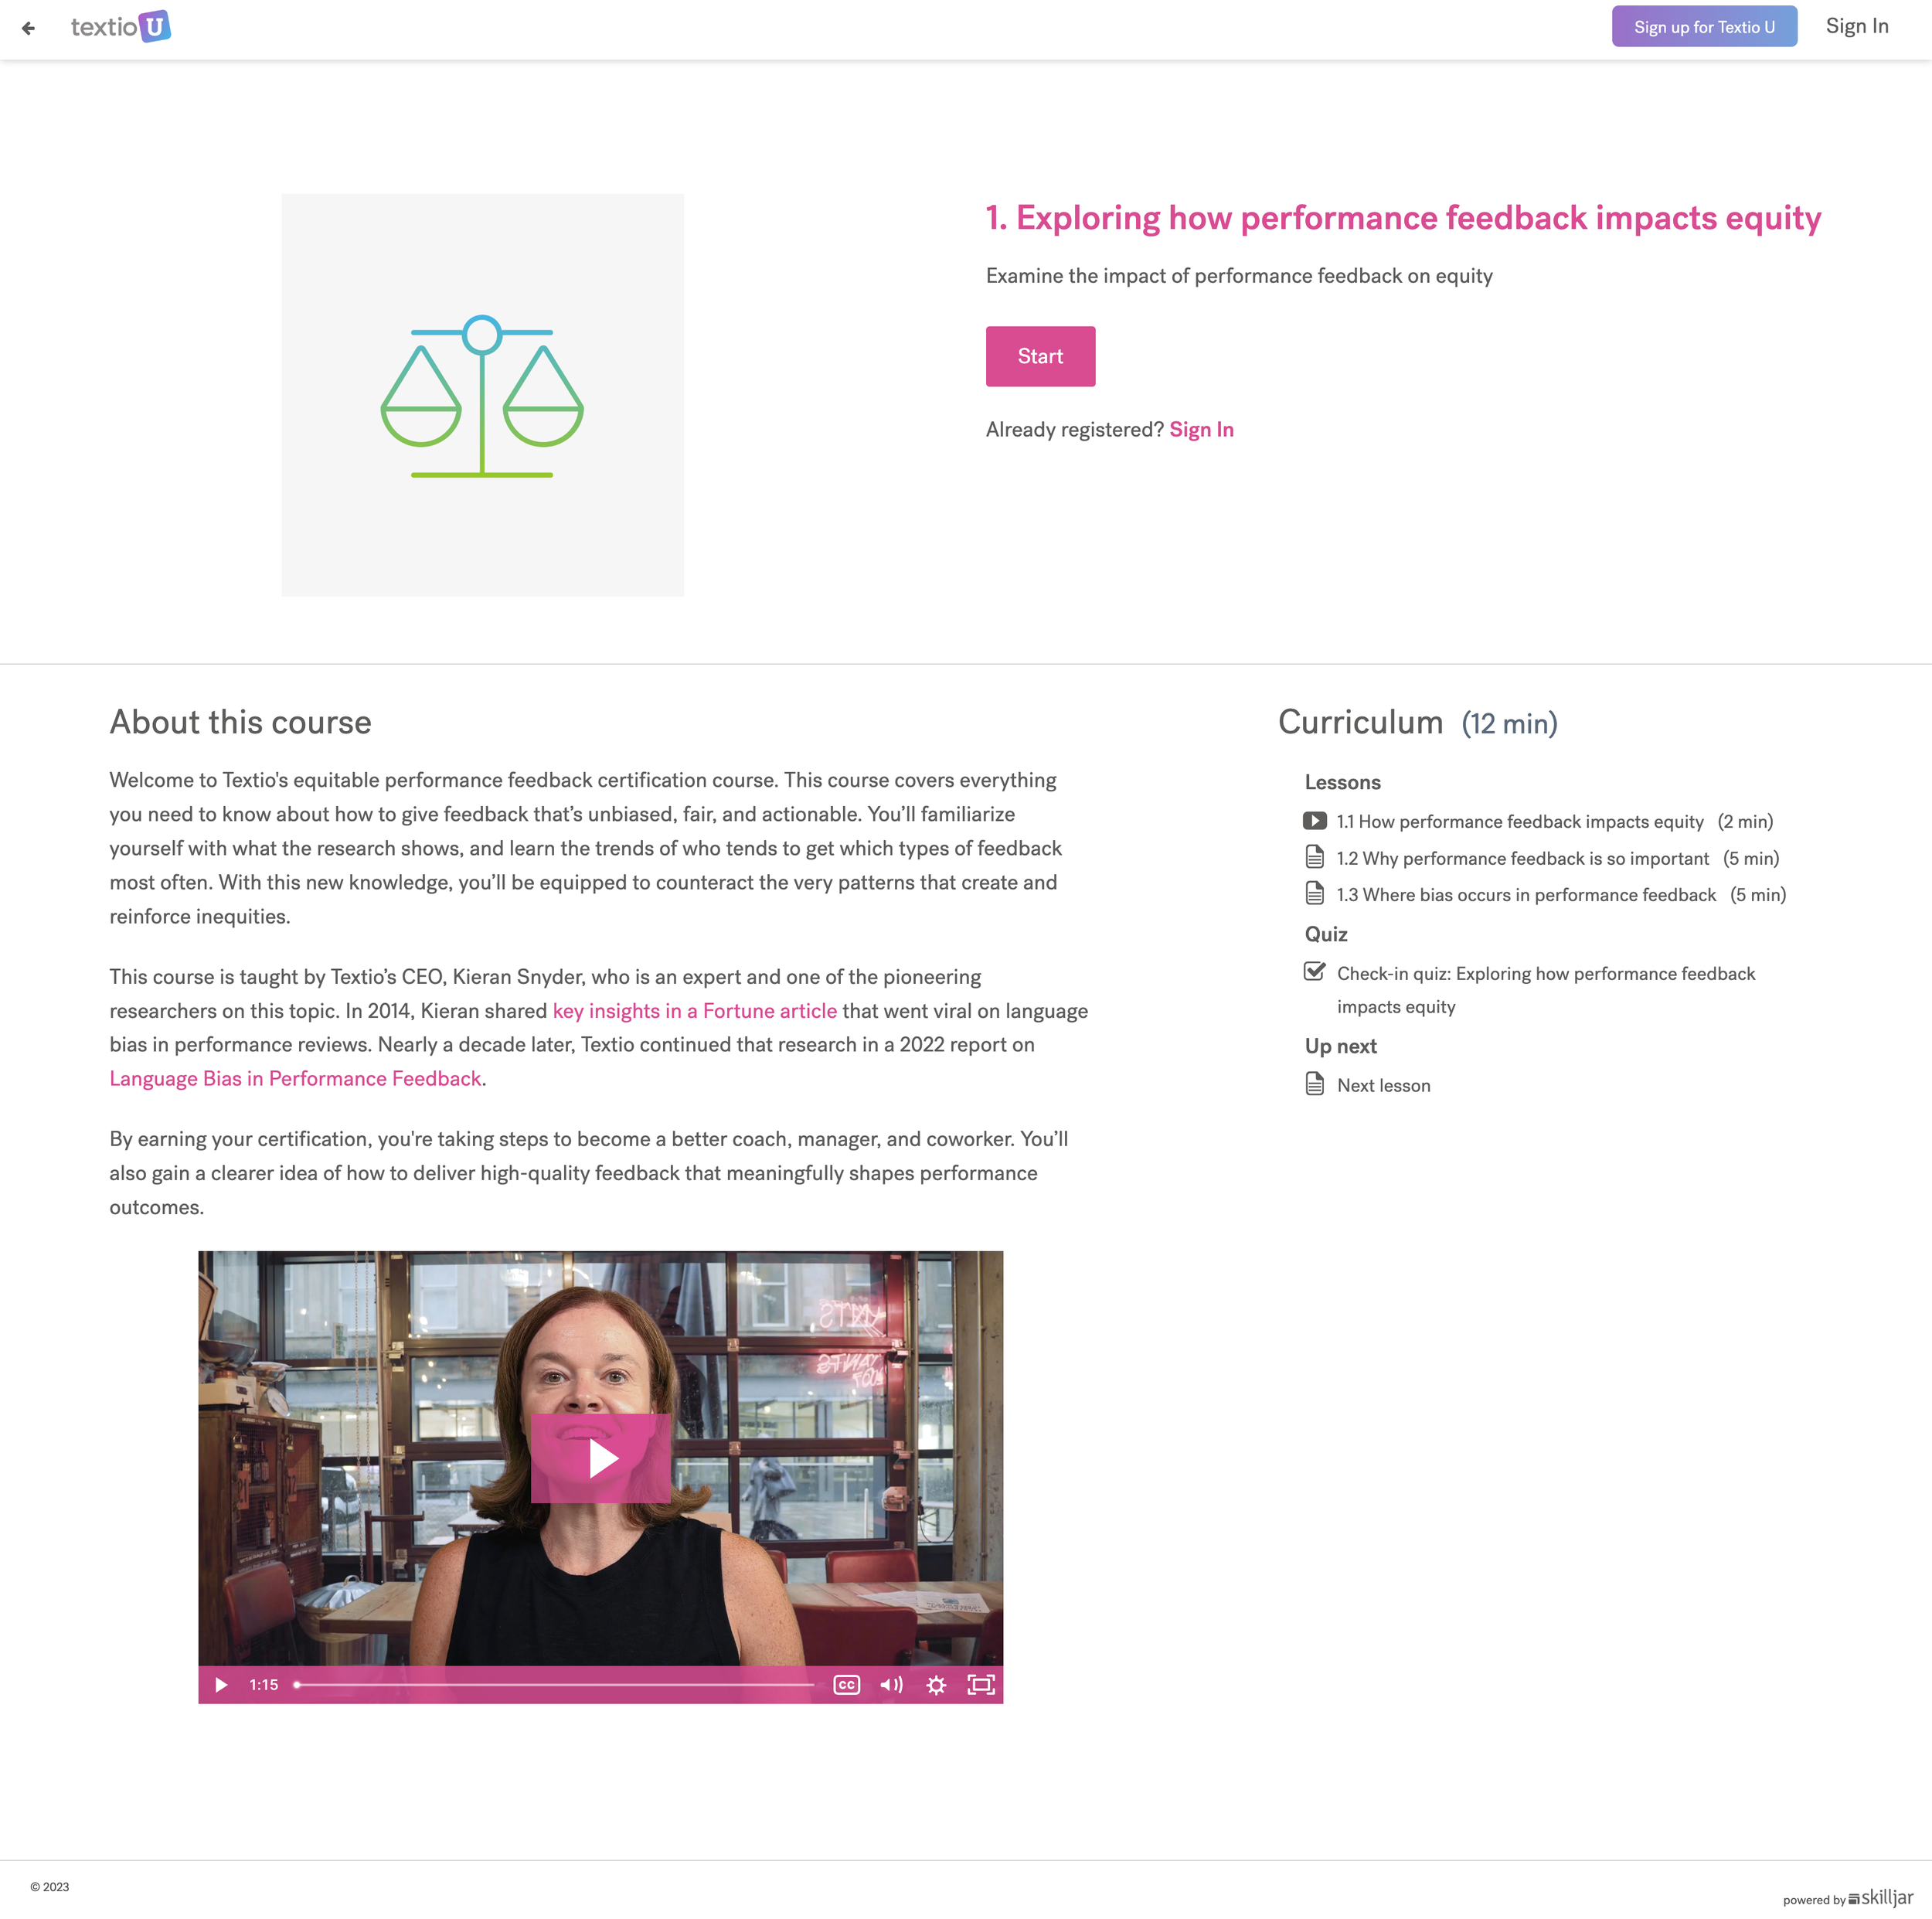The height and width of the screenshot is (1919, 1932).
Task: Toggle closed captions on the video
Action: (847, 1685)
